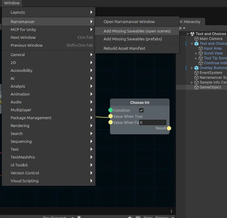Select Input Area in the Hierarchy
Image resolution: width=227 pixels, height=218 pixels.
[x=213, y=49]
